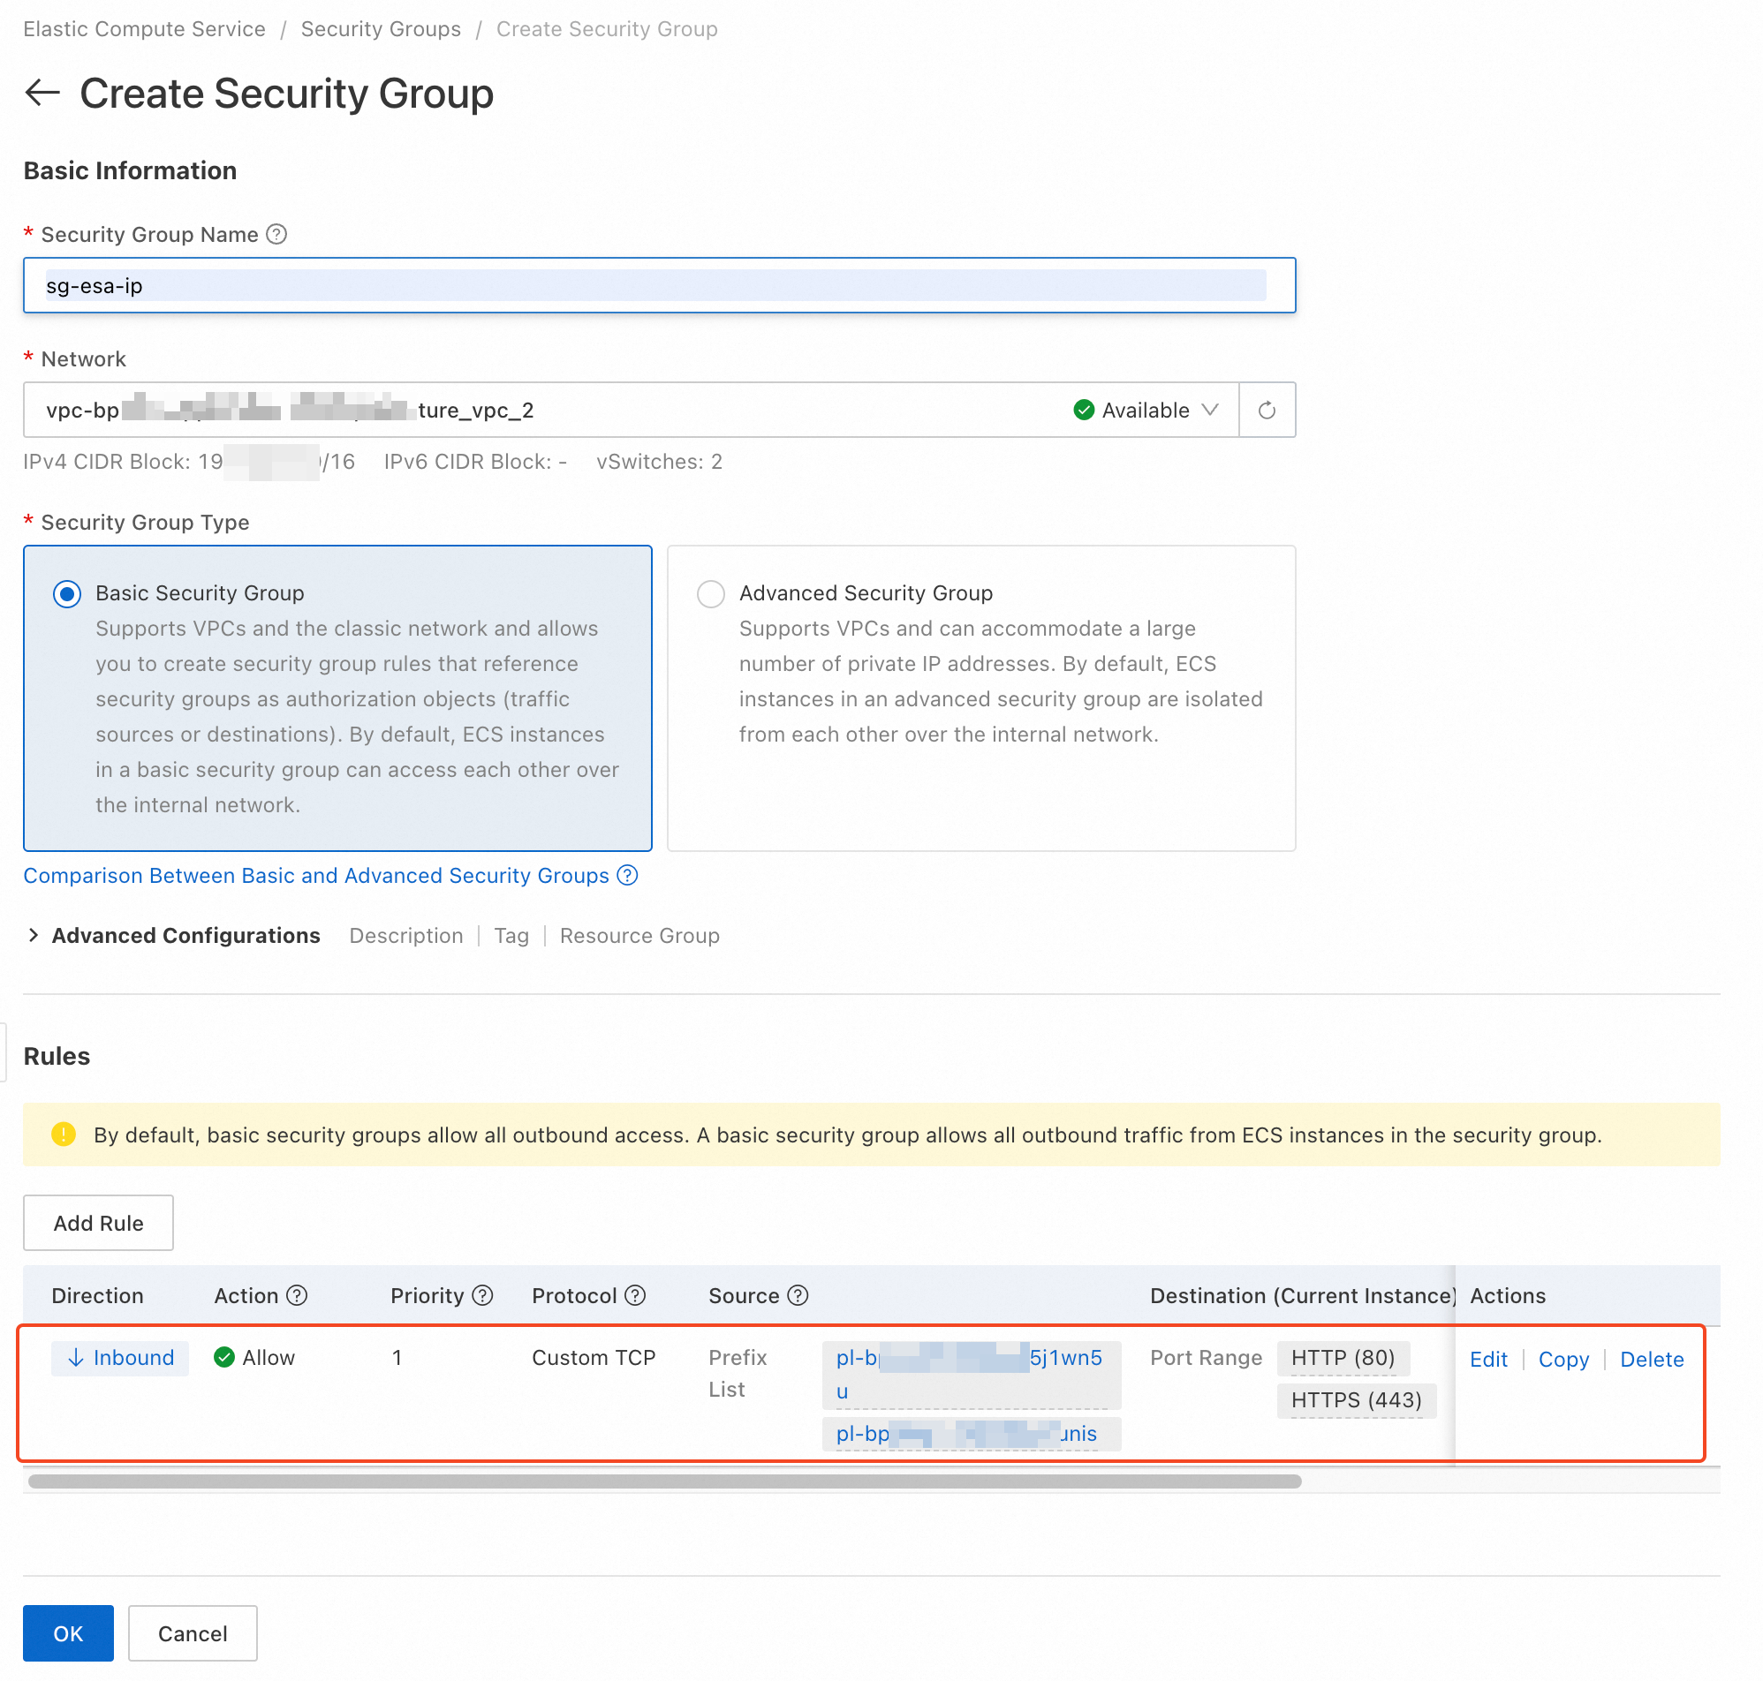Delete the Inbound rule
The image size is (1763, 1681).
[x=1651, y=1360]
